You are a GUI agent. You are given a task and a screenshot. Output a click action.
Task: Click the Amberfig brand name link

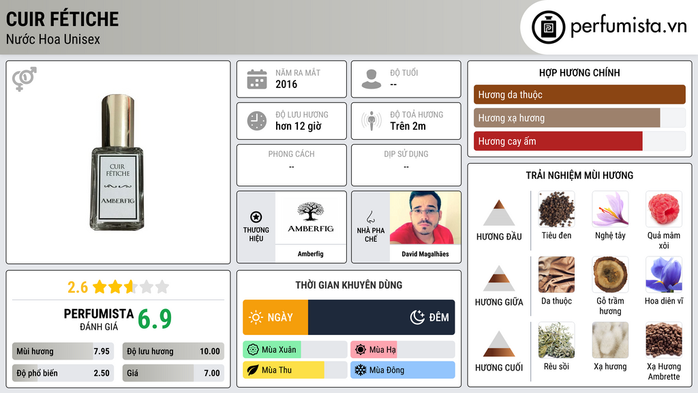coord(311,254)
